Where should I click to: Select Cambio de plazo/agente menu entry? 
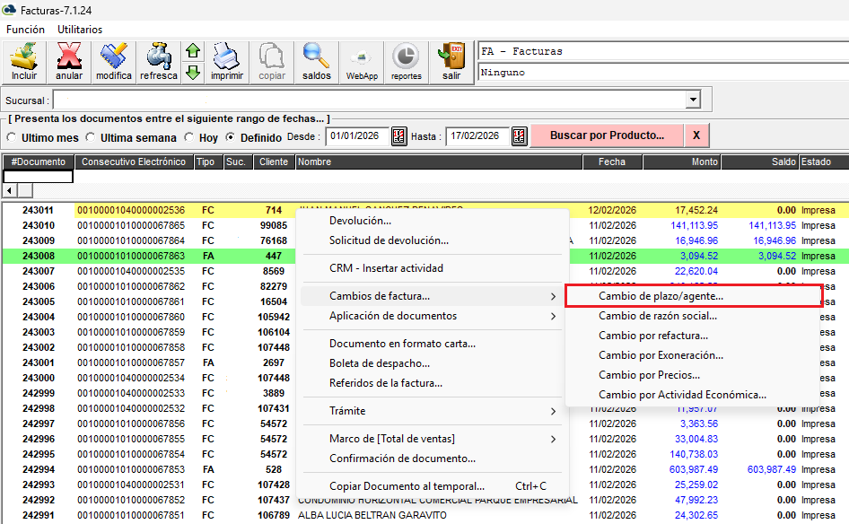(661, 295)
